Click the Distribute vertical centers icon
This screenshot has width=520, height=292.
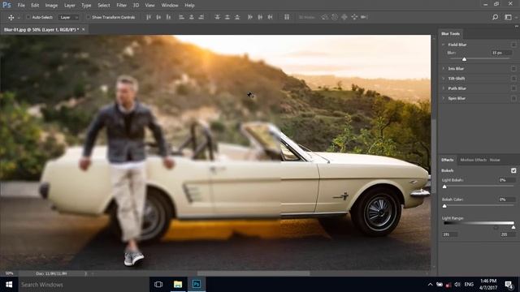[227, 17]
